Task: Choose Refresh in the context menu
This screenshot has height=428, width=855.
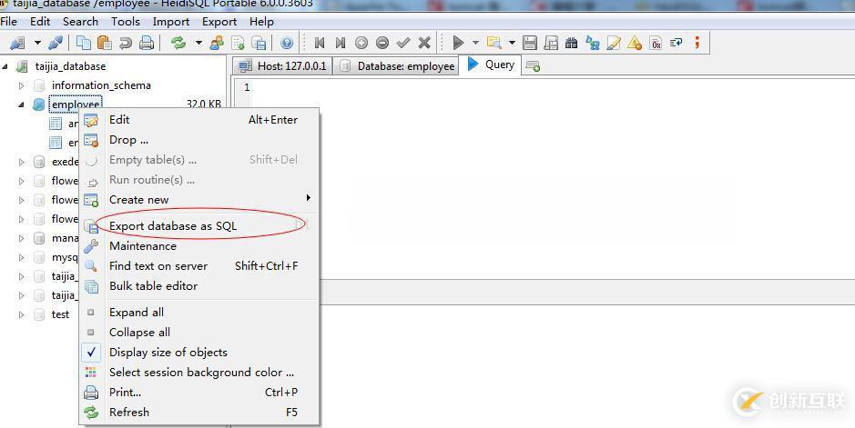Action: click(199, 413)
